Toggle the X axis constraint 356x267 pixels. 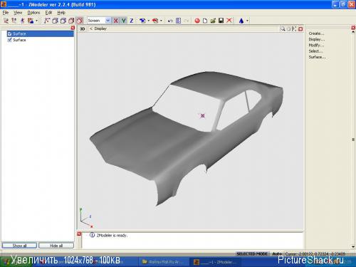[116, 21]
